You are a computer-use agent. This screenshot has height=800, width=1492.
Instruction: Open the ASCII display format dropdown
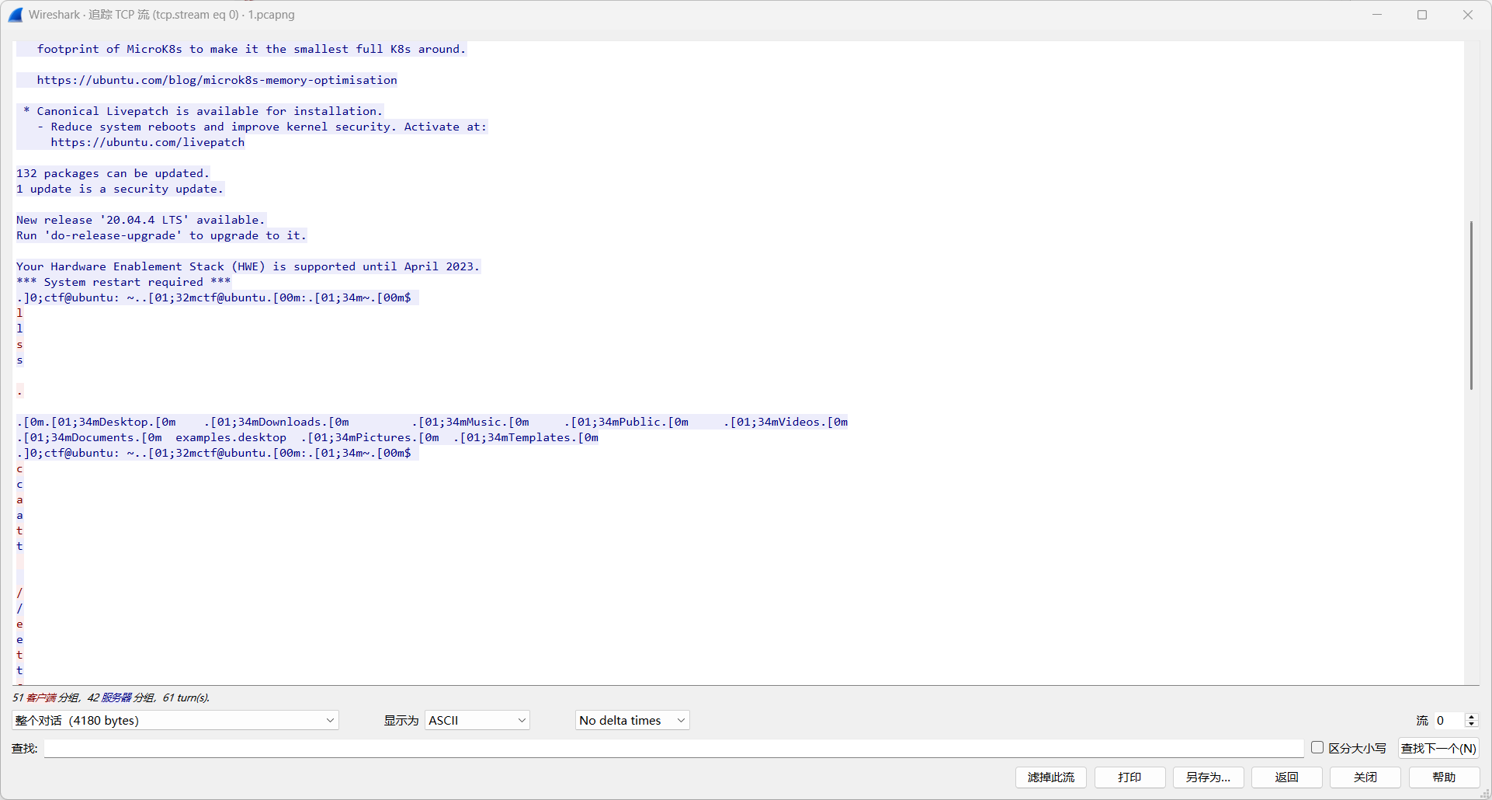[x=477, y=721]
